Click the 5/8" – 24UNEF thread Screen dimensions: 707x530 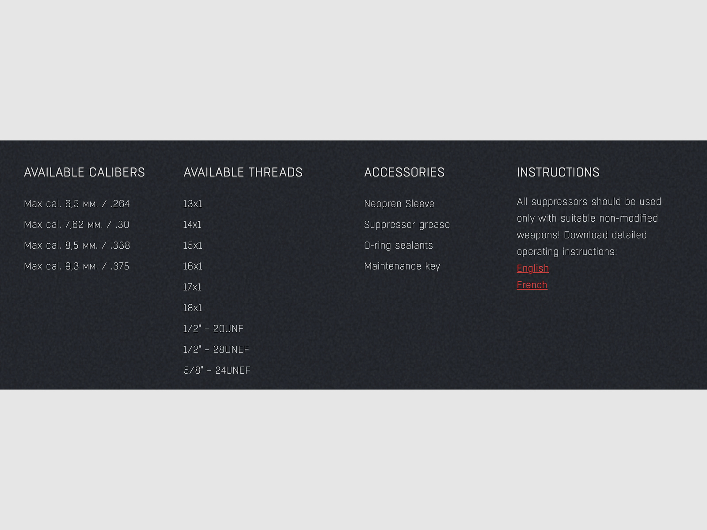(x=217, y=370)
